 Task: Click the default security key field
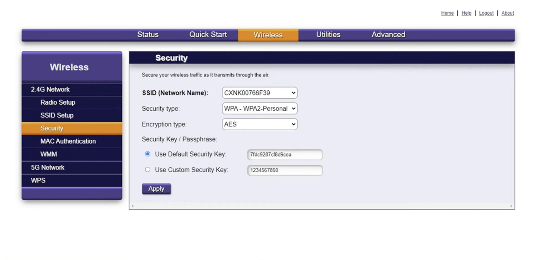coord(285,155)
